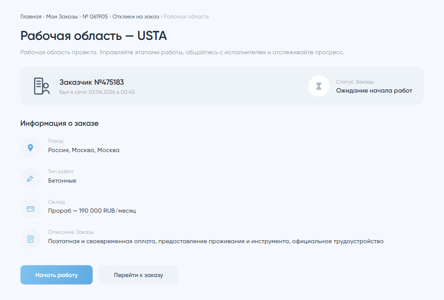Click the Статус Заказы label
Image resolution: width=444 pixels, height=300 pixels.
click(x=355, y=82)
